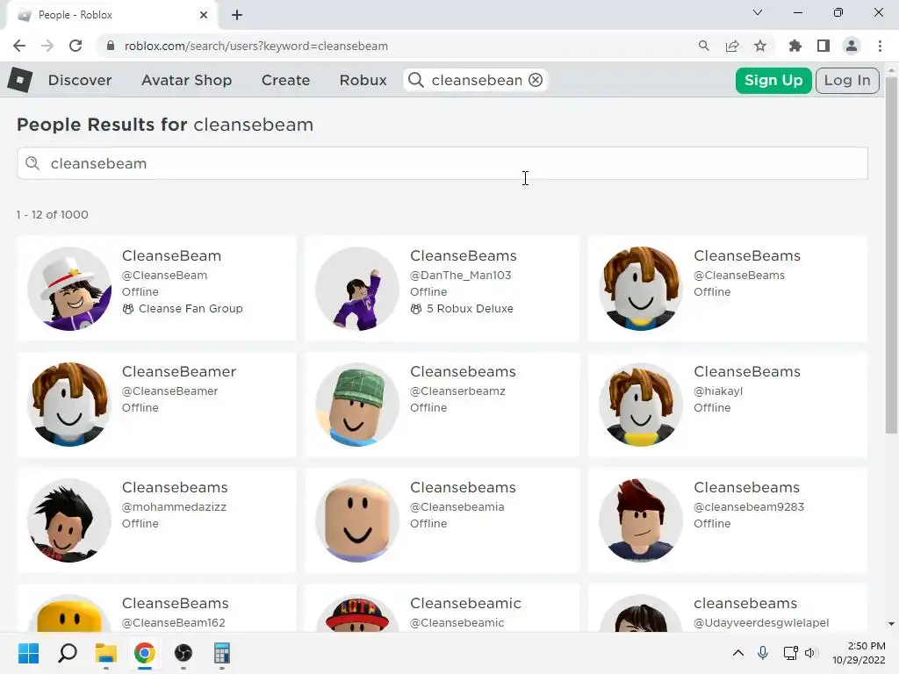
Task: Show hidden tray icons chevron
Action: pyautogui.click(x=738, y=653)
